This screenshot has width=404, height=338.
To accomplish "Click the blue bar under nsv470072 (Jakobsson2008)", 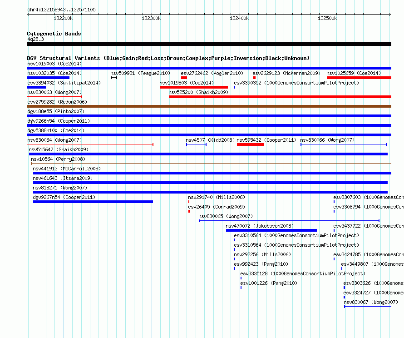I will (271, 230).
